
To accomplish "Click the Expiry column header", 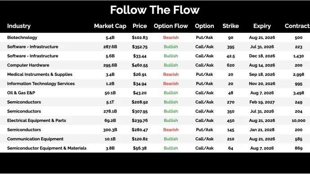I will pyautogui.click(x=262, y=26).
